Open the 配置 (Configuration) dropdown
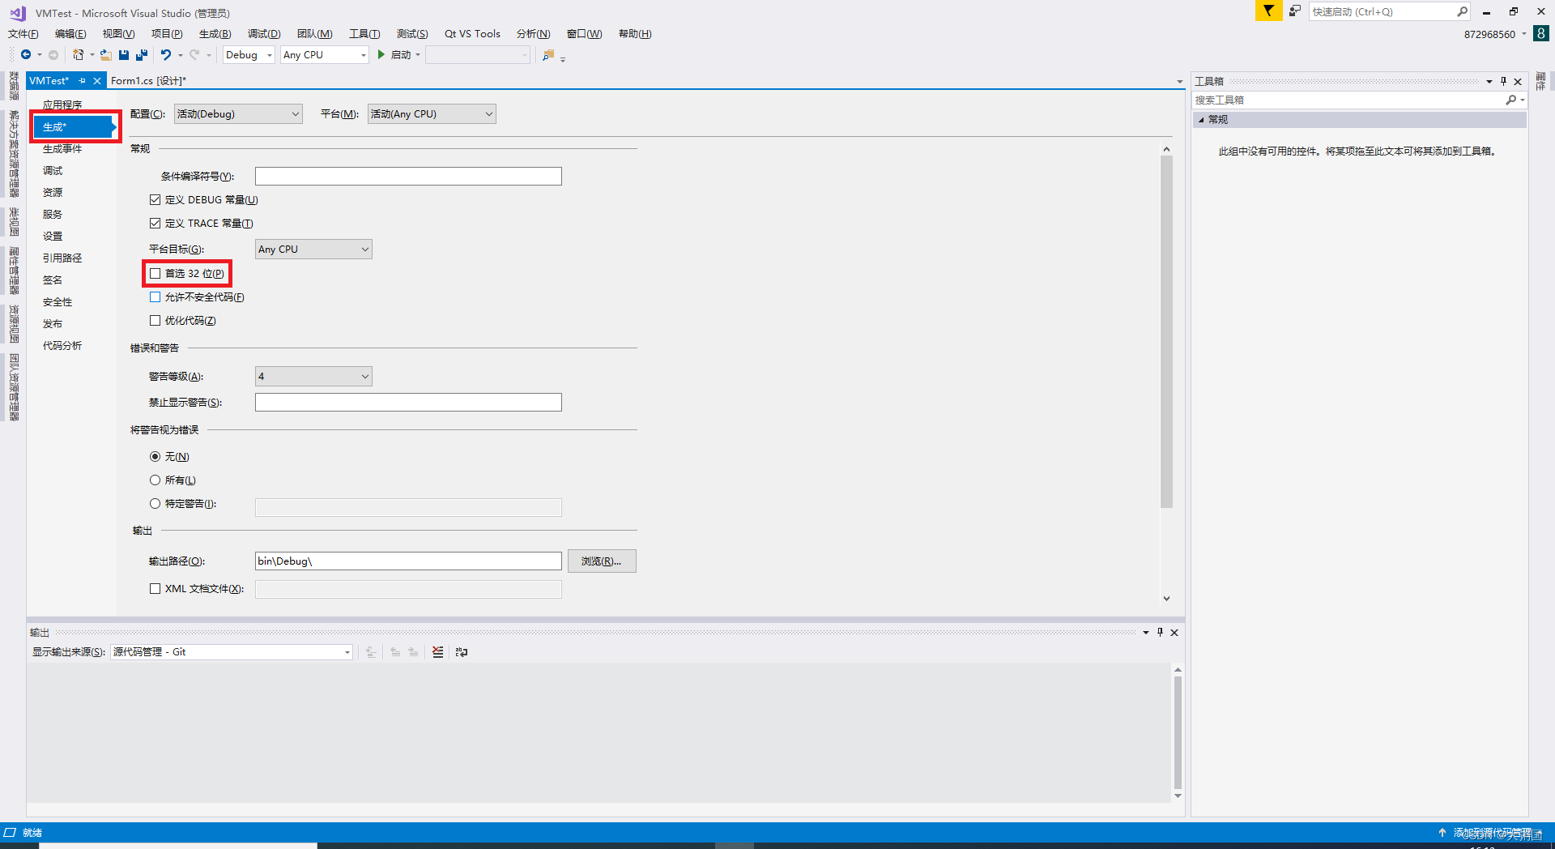This screenshot has height=849, width=1555. coord(238,113)
